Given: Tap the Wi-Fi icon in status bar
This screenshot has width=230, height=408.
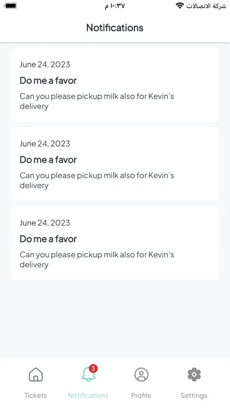Looking at the screenshot, I should [x=180, y=6].
